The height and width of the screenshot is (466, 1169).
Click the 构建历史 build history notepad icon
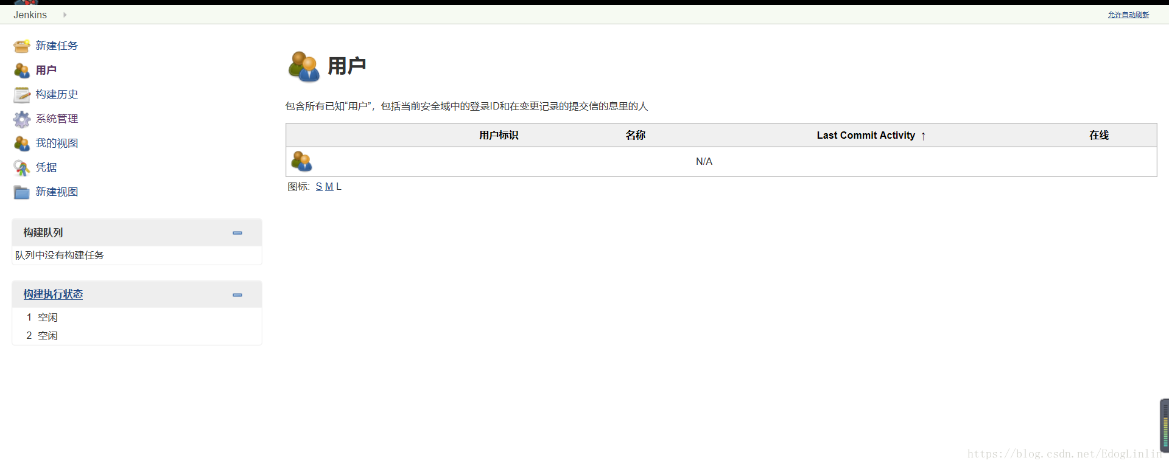(22, 94)
